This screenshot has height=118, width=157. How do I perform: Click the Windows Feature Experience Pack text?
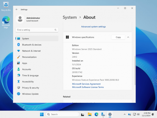coord(95,80)
